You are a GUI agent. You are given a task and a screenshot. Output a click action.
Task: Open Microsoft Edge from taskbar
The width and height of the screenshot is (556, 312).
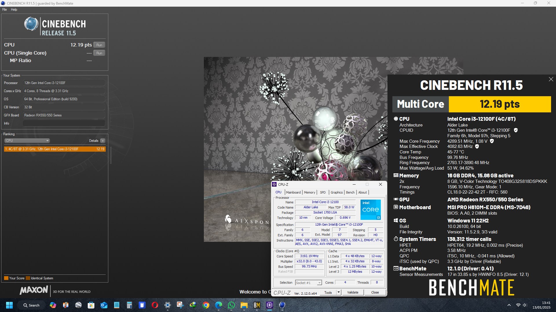point(219,305)
